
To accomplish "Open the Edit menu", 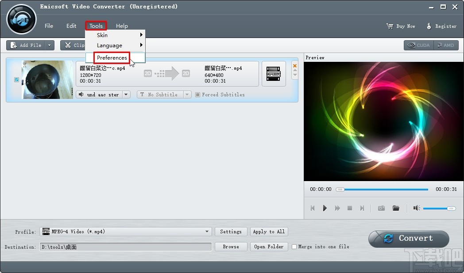I will tap(71, 26).
